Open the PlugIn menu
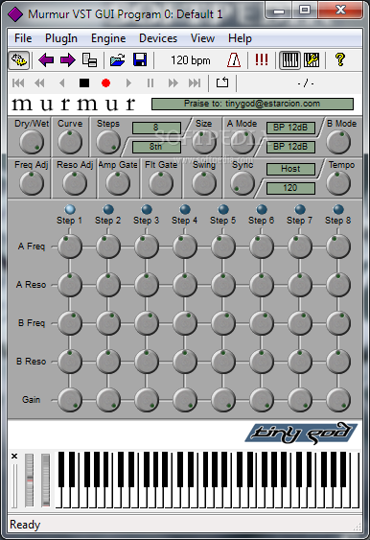The width and height of the screenshot is (370, 540). pos(61,38)
